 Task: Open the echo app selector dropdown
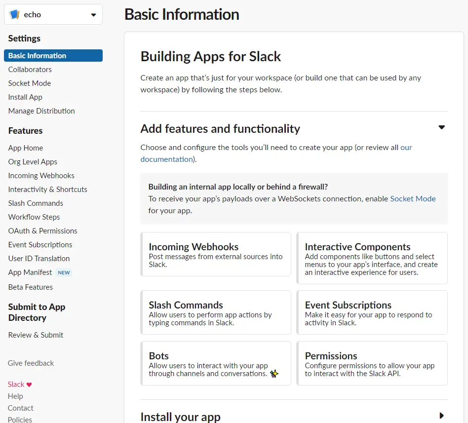pyautogui.click(x=53, y=14)
